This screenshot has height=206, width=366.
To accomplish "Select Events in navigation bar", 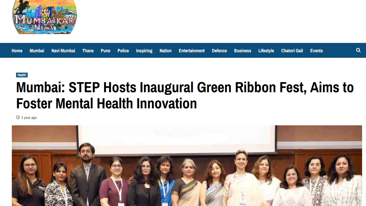I will [317, 51].
